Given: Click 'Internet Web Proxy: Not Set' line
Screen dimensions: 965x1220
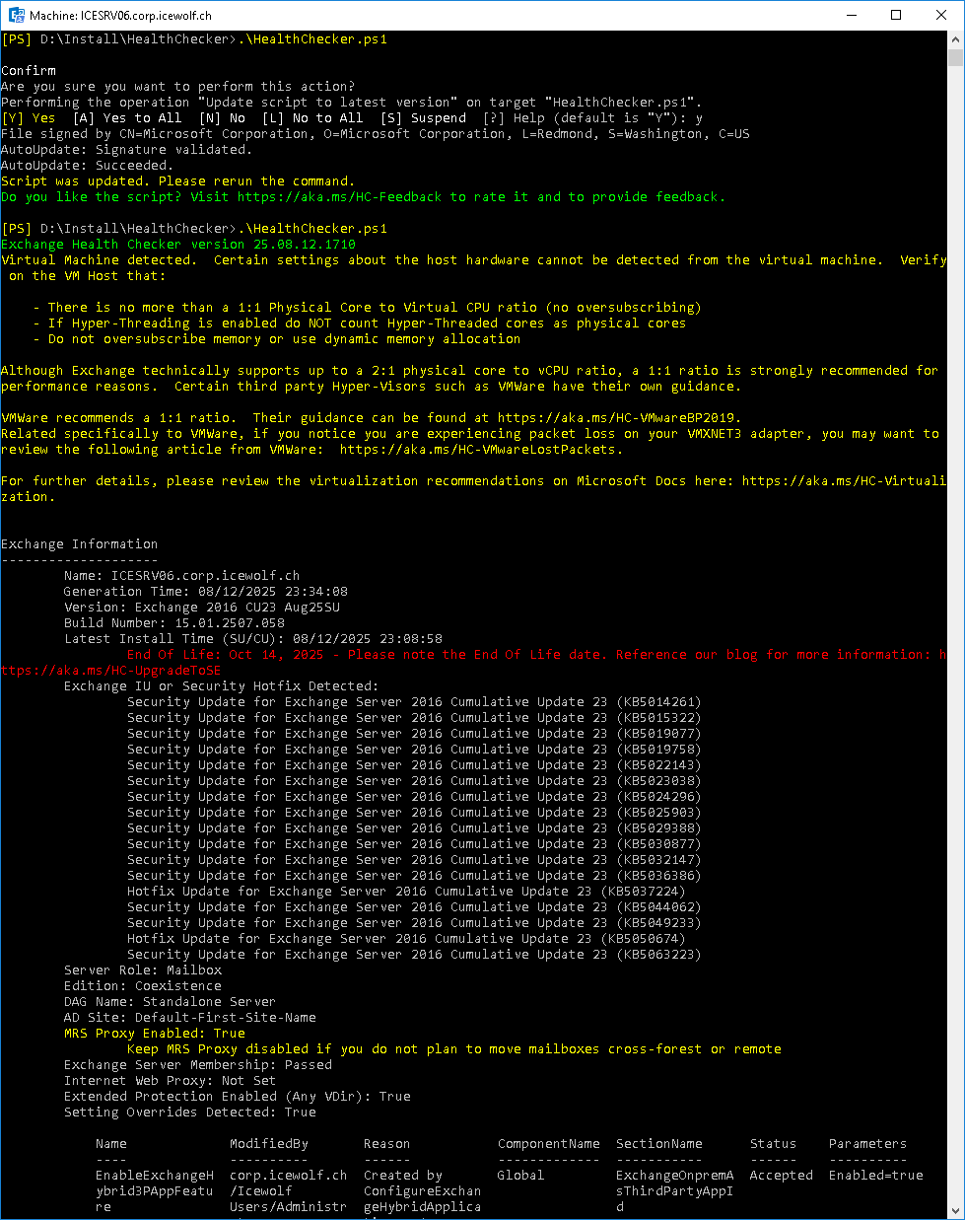Looking at the screenshot, I should click(x=170, y=1081).
